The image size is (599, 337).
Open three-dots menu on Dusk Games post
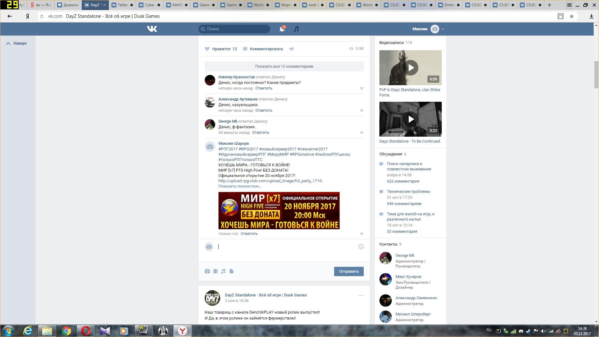(x=361, y=295)
